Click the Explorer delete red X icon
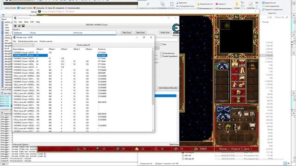The image size is (296, 166). (x=217, y=4)
